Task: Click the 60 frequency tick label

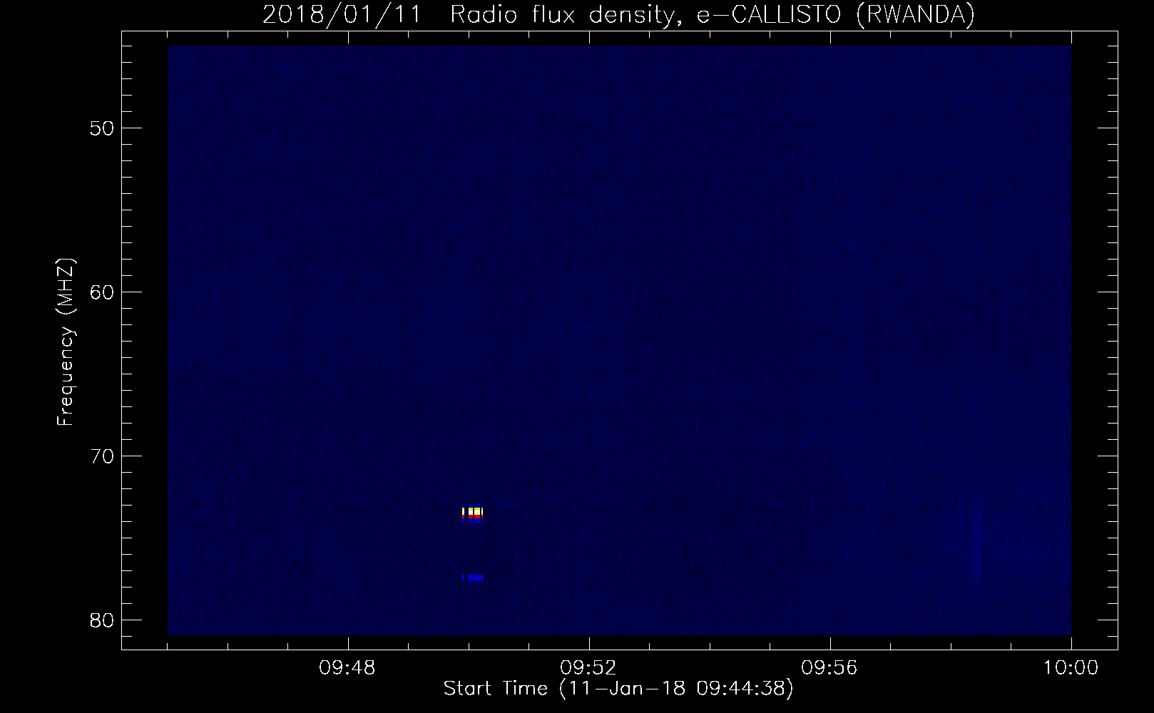Action: [102, 292]
